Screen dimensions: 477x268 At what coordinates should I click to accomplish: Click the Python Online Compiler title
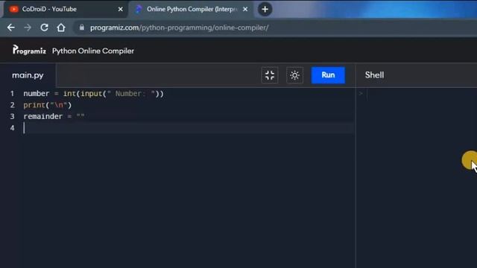[93, 51]
